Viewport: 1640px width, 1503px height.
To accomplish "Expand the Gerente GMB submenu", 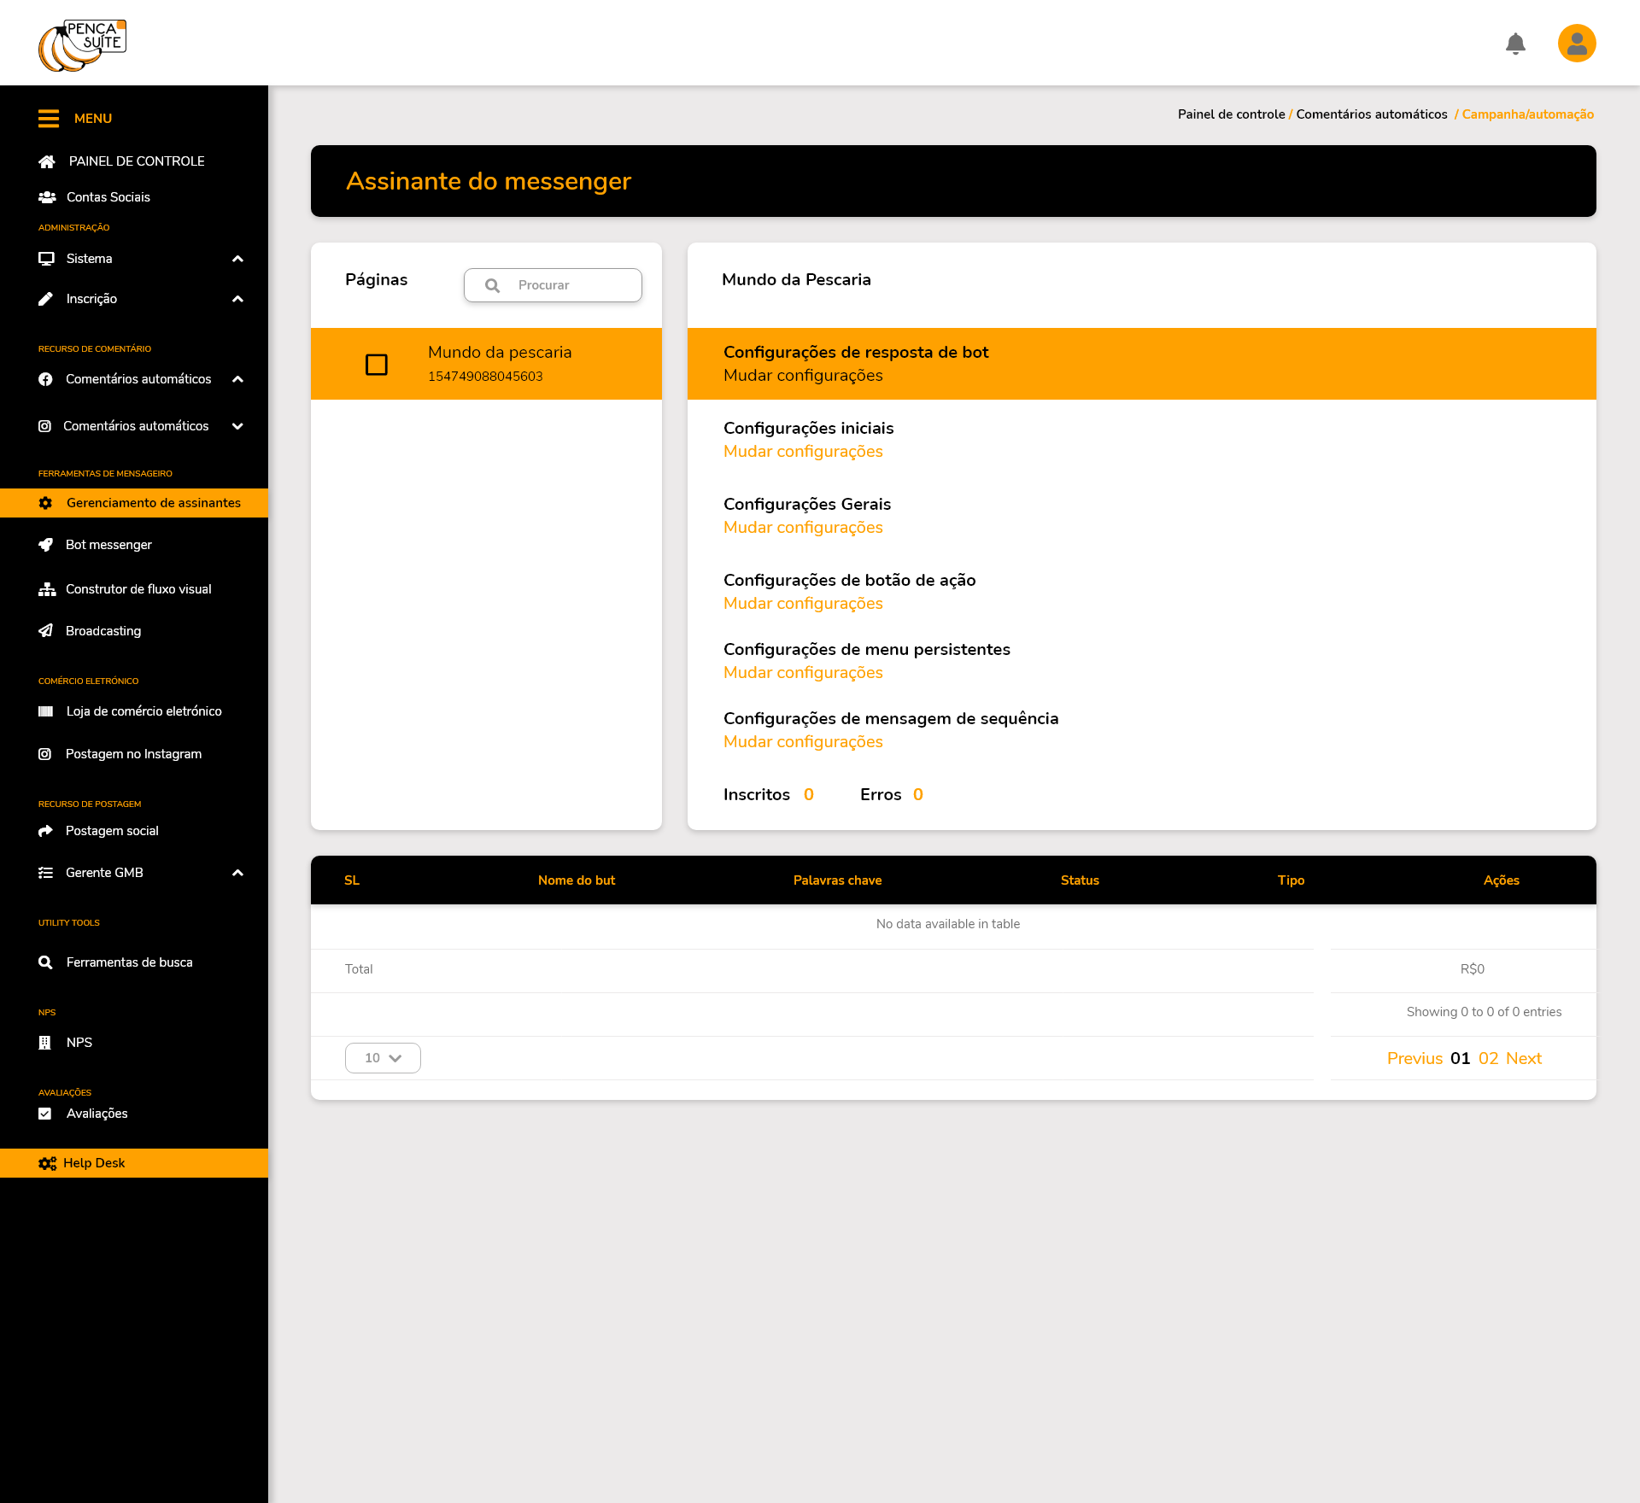I will pyautogui.click(x=237, y=873).
